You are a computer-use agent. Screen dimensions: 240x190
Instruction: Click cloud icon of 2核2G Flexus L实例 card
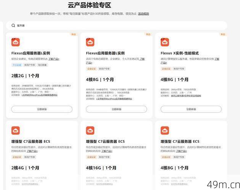16,42
